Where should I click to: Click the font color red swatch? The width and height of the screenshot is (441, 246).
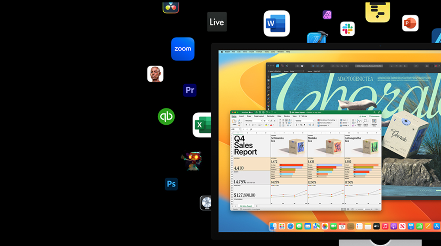pos(271,125)
